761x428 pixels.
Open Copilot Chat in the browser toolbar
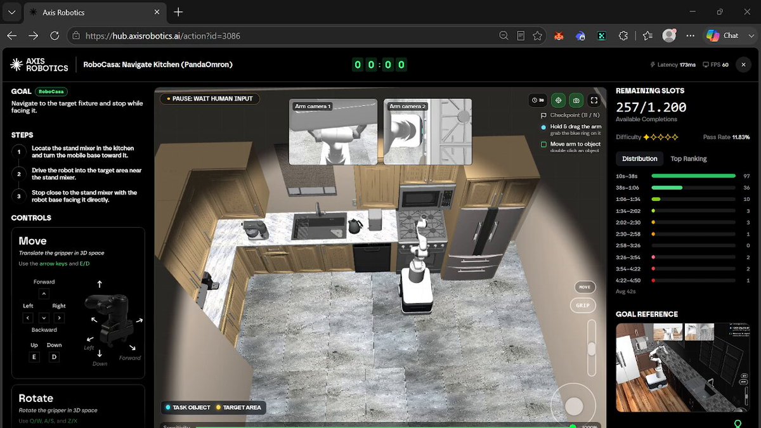point(723,36)
